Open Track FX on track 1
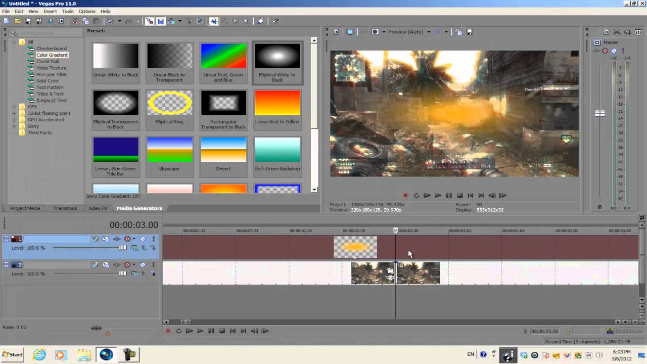Viewport: 647px width, 364px height. click(117, 239)
